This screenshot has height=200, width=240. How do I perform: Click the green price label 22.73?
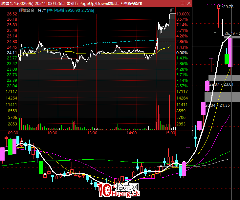point(12,75)
